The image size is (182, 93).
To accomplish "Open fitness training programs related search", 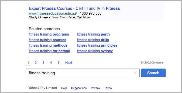I will [x=49, y=35].
